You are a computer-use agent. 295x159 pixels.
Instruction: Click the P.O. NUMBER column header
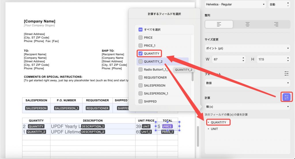click(67, 100)
